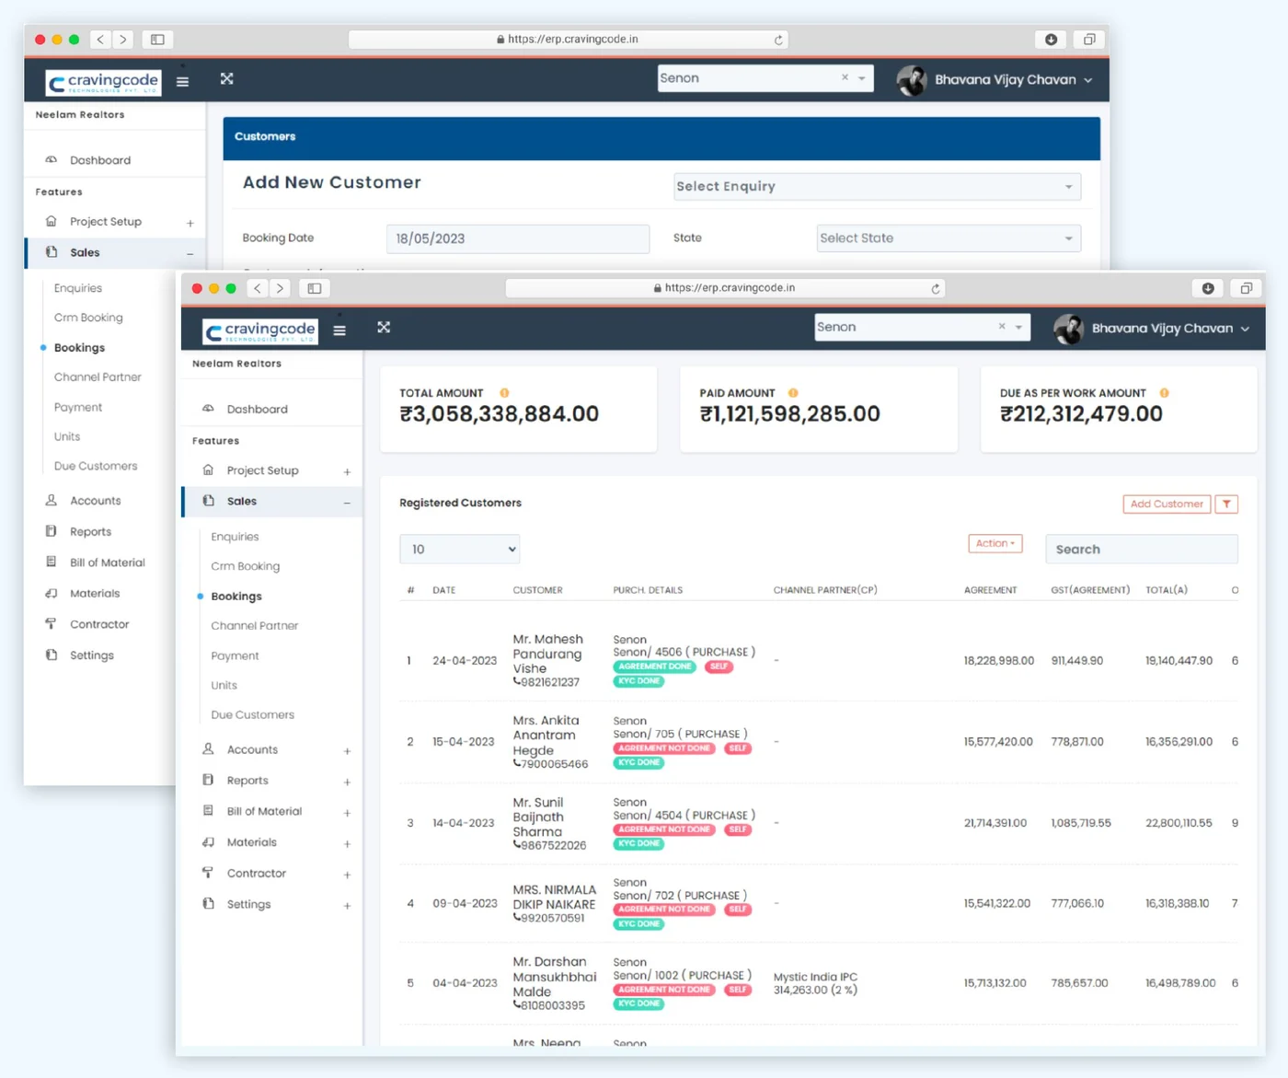The width and height of the screenshot is (1288, 1078).
Task: Open rows-per-page dropdown showing 10
Action: (460, 550)
